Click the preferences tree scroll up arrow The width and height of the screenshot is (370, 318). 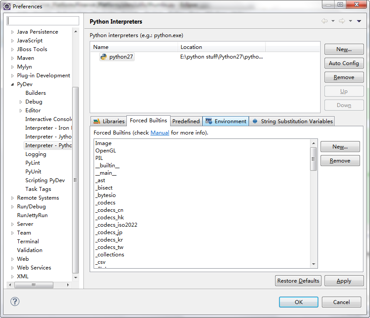pos(76,31)
